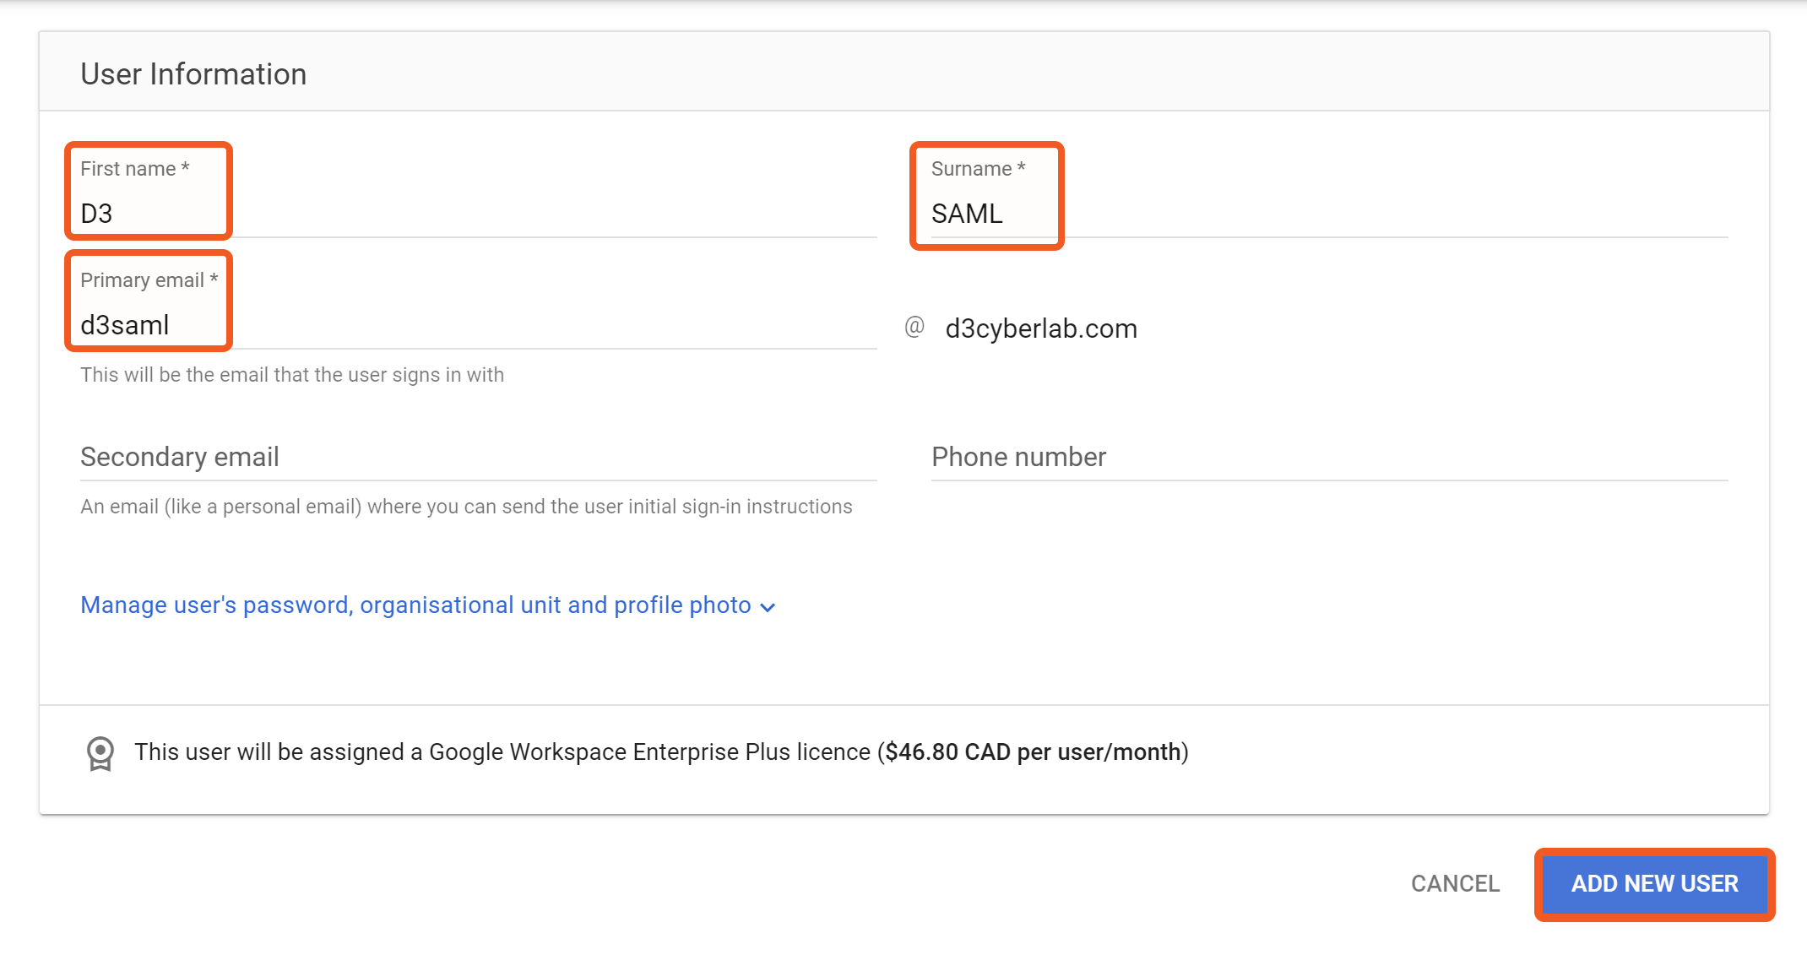Expand the chevron beside Manage user's password
Screen dimensions: 1807x955
point(768,607)
